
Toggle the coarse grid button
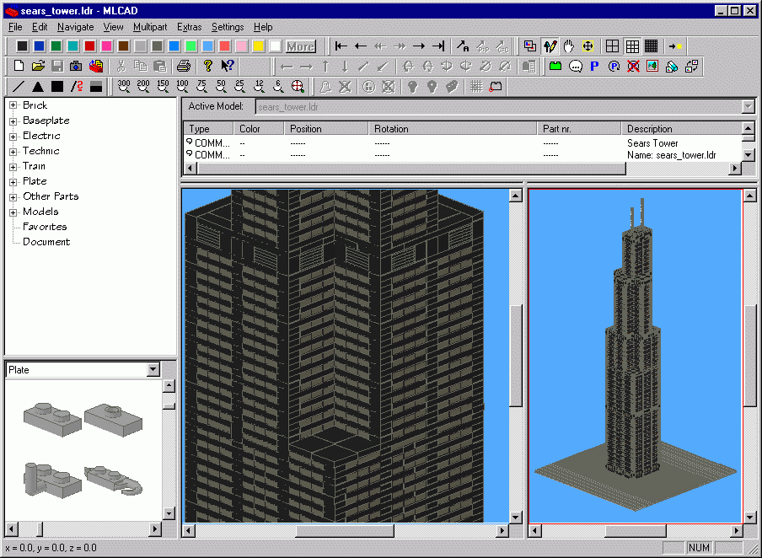click(x=612, y=46)
